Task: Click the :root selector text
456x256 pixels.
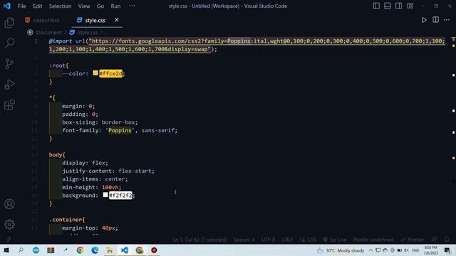Action: (x=57, y=65)
